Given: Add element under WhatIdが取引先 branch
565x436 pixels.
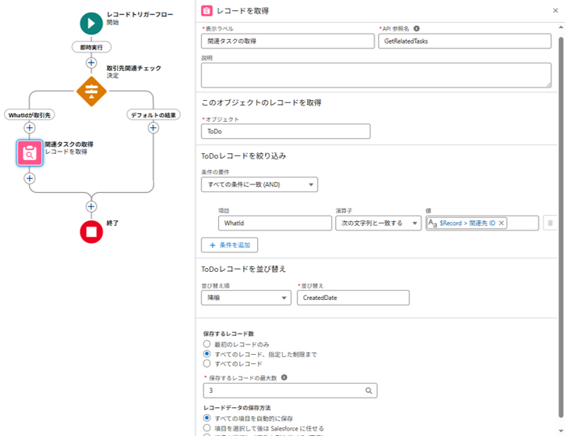Looking at the screenshot, I should click(x=30, y=127).
